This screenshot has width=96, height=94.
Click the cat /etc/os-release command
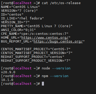tap(61, 3)
